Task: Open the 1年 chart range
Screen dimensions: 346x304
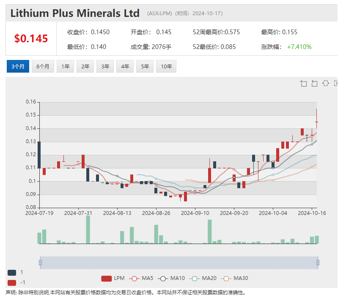Action: point(65,66)
